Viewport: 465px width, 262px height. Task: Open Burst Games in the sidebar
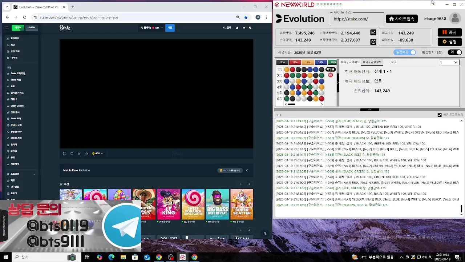click(17, 106)
